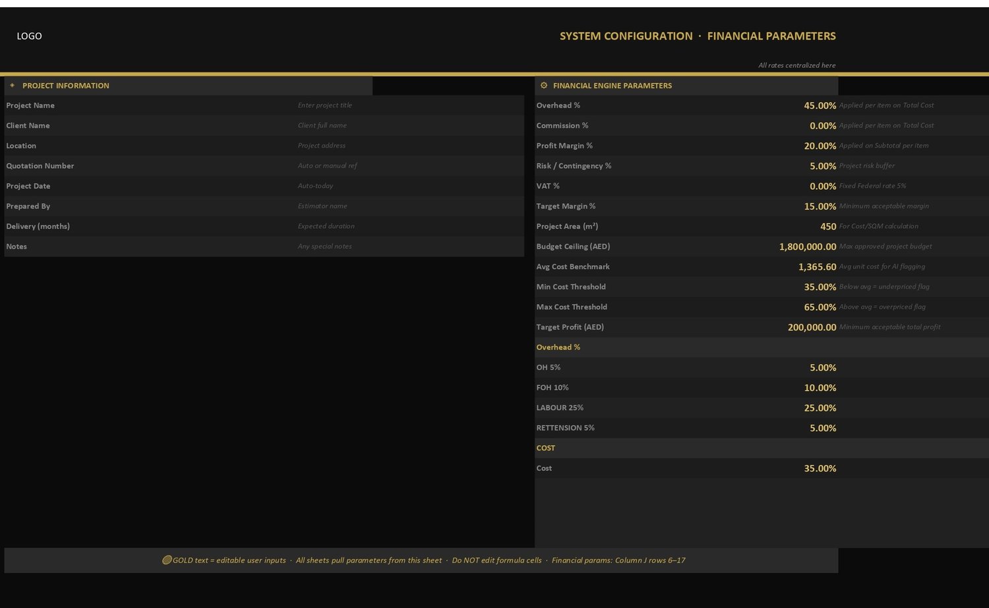The image size is (989, 608).
Task: Click the 'Avg Cost Benchmark' label
Action: pos(572,266)
